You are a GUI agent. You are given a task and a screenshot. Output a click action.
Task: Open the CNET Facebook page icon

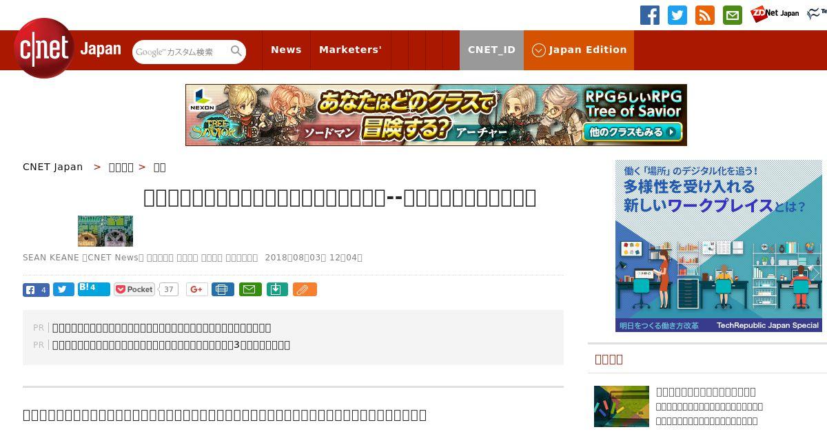point(650,15)
